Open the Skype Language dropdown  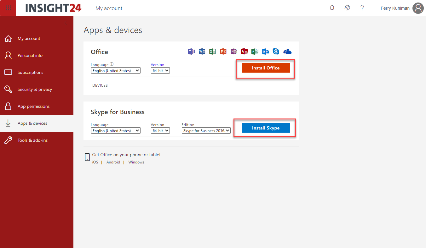coord(116,131)
